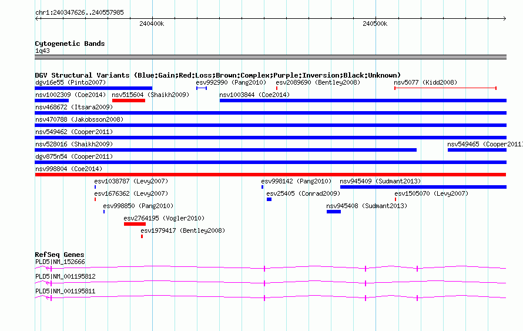This screenshot has width=523, height=331.
Task: Click nsv1003844 (Coe2014) variant label
Action: (x=254, y=95)
